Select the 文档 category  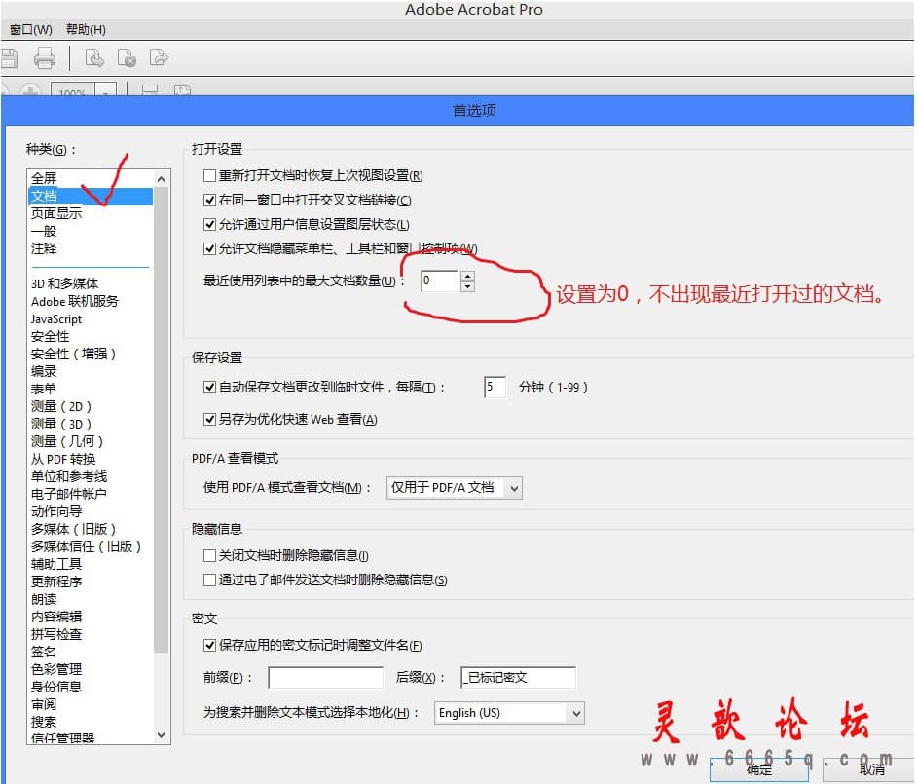(x=91, y=196)
